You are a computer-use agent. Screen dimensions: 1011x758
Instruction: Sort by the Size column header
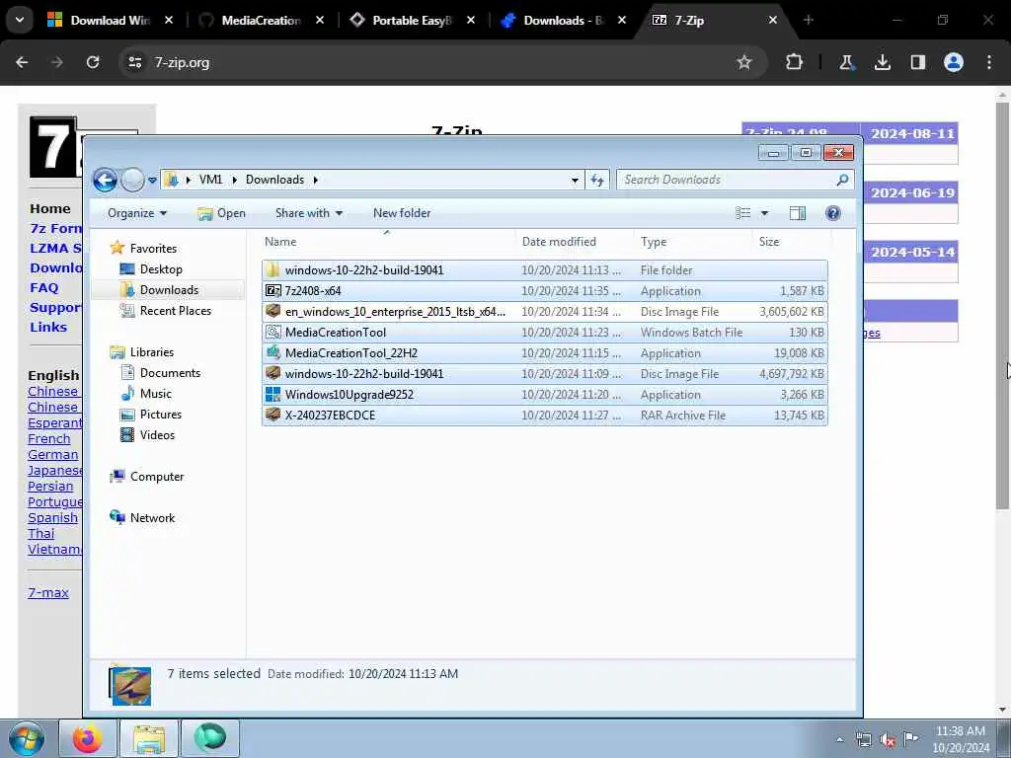click(792, 242)
